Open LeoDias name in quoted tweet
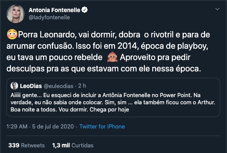The height and width of the screenshot is (153, 227). click(30, 85)
